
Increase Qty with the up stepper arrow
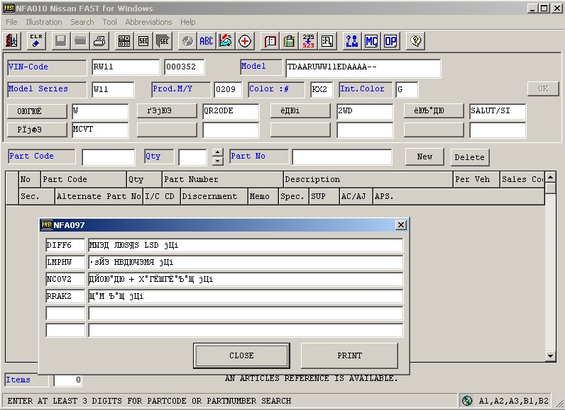pos(218,152)
